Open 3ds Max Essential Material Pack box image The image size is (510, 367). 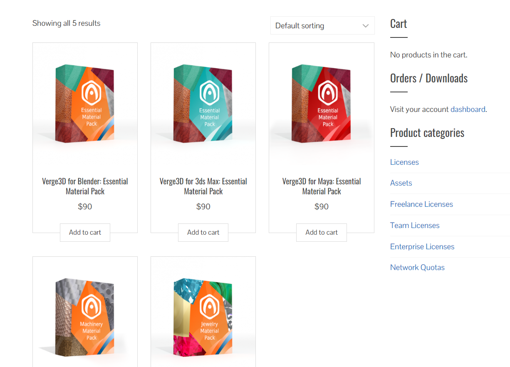(x=203, y=103)
